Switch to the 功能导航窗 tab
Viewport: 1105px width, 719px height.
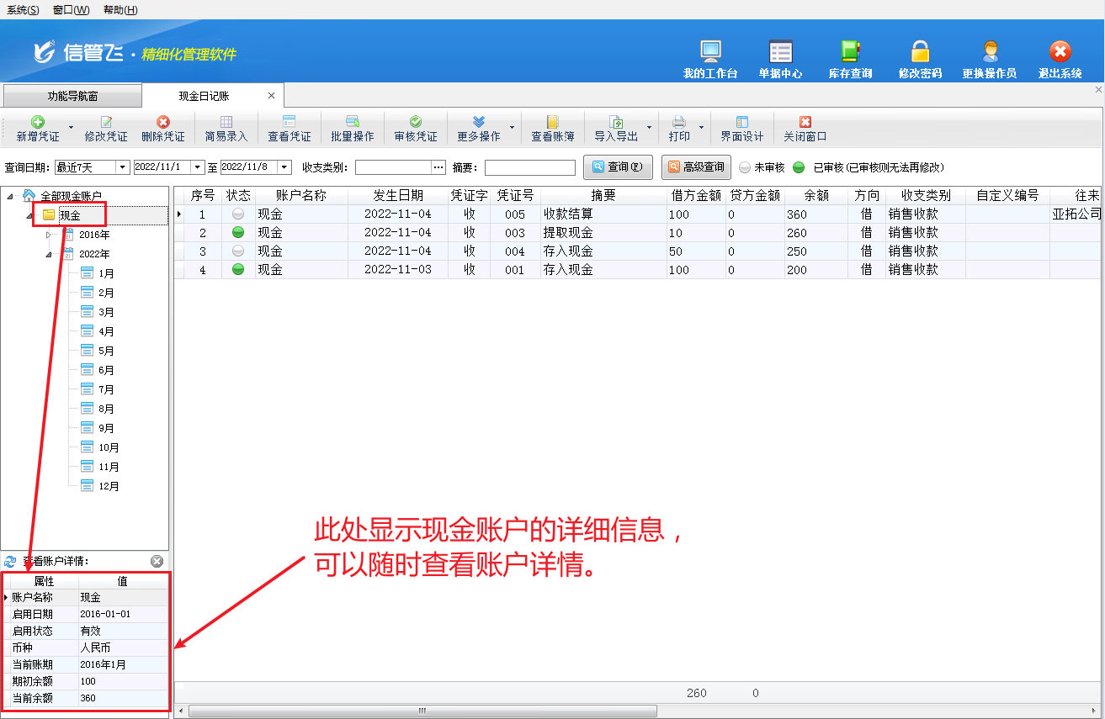tap(72, 96)
